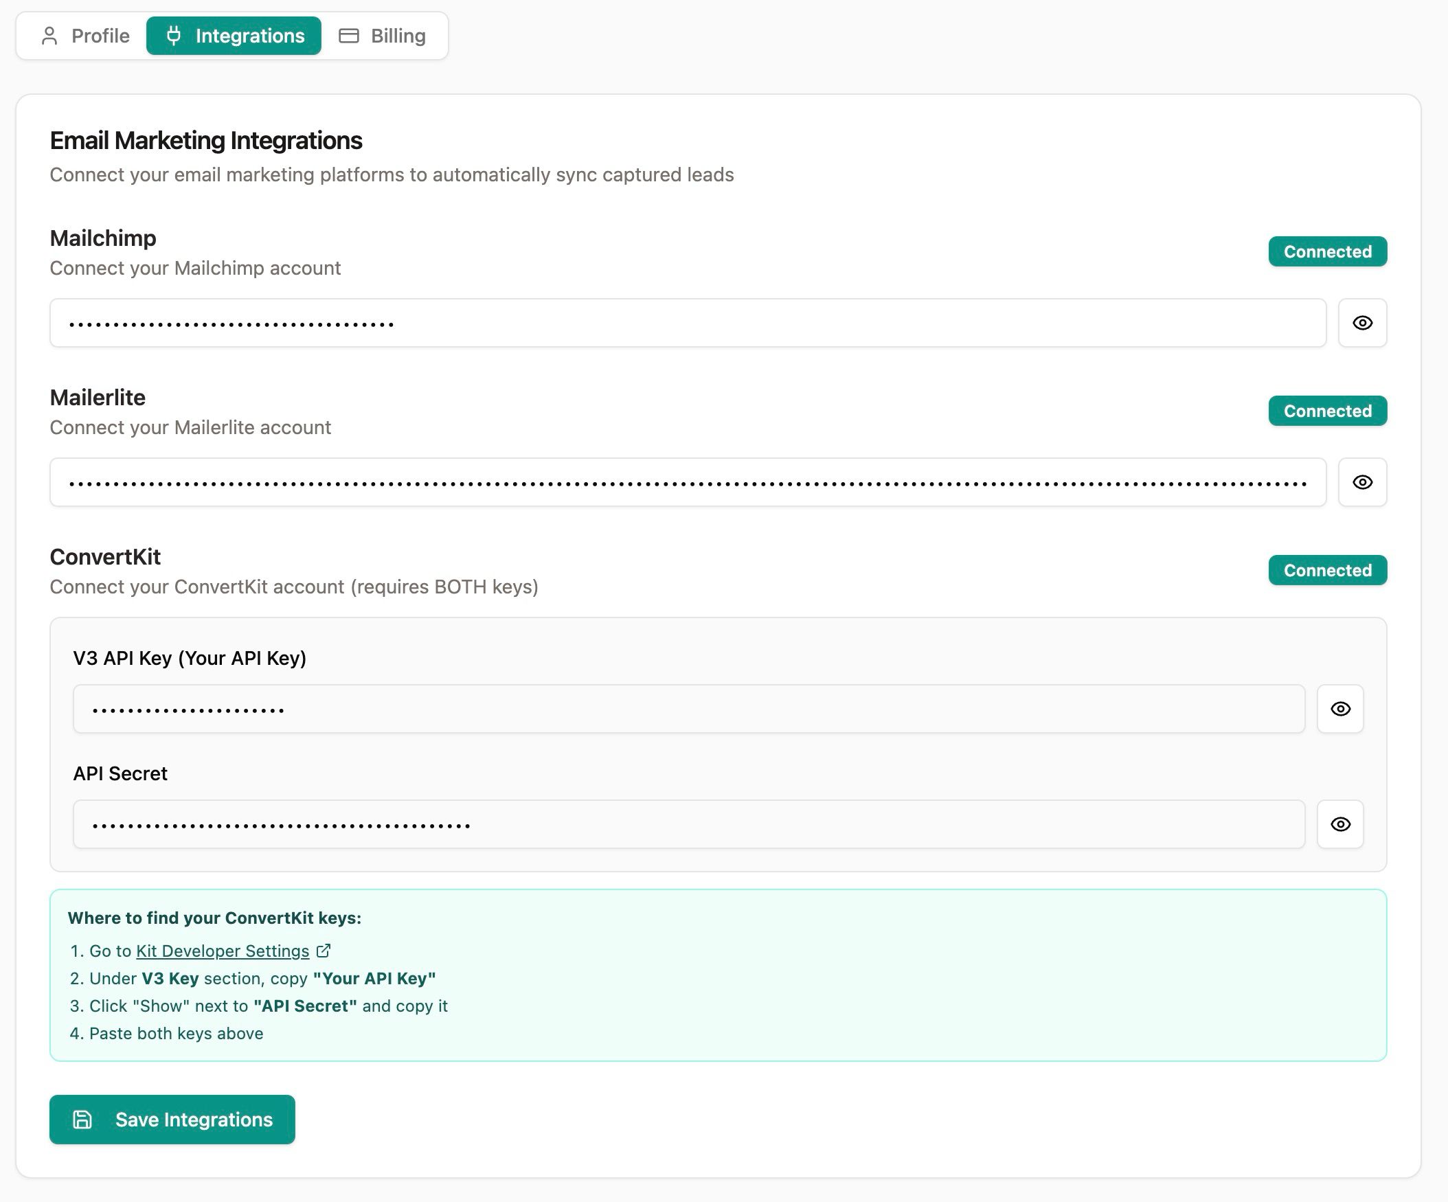Click the step mentioning "Your API Key"
Image resolution: width=1448 pixels, height=1202 pixels.
click(x=253, y=979)
